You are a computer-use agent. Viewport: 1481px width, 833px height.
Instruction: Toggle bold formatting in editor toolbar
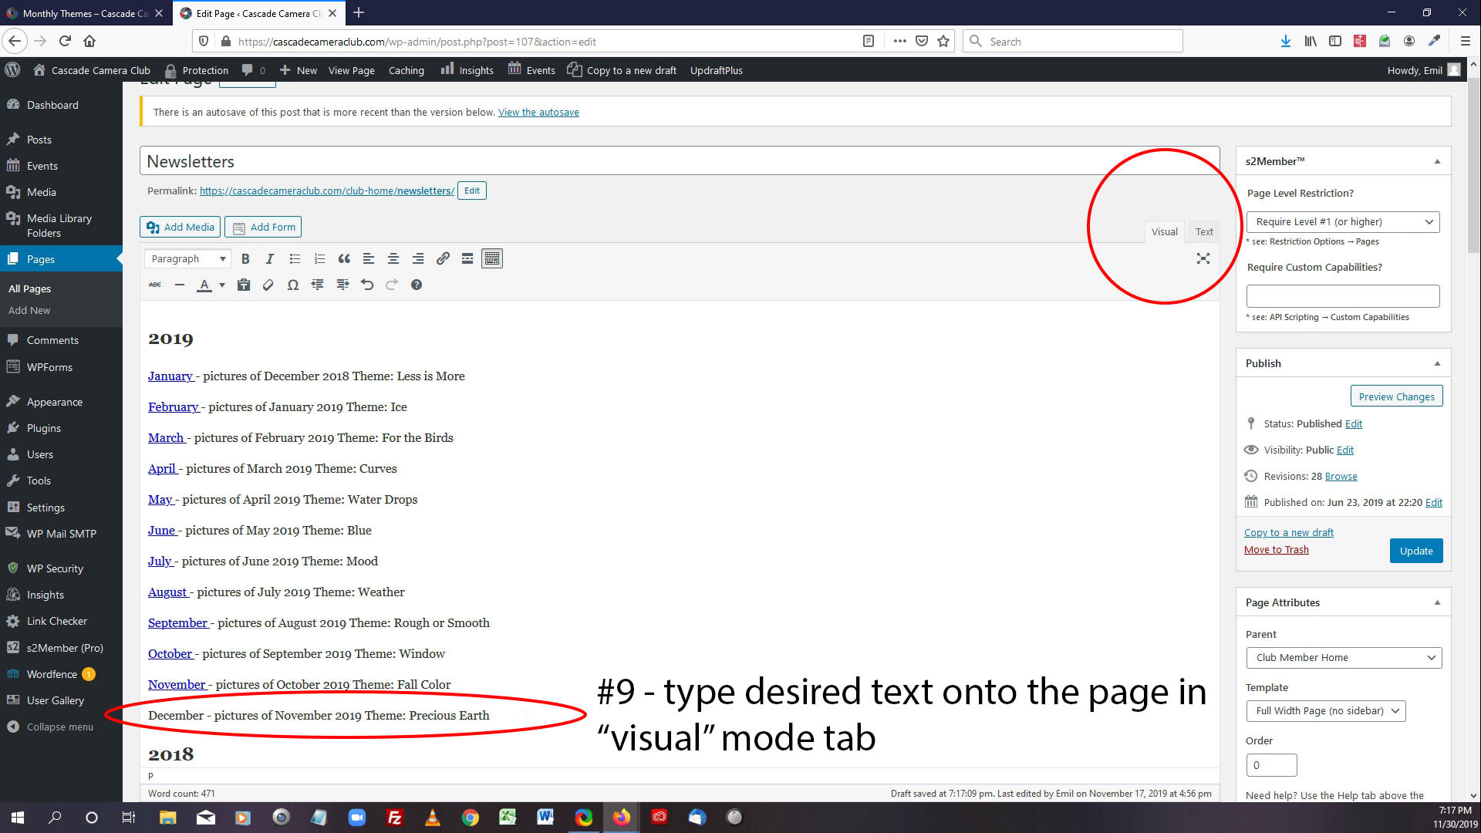(245, 259)
